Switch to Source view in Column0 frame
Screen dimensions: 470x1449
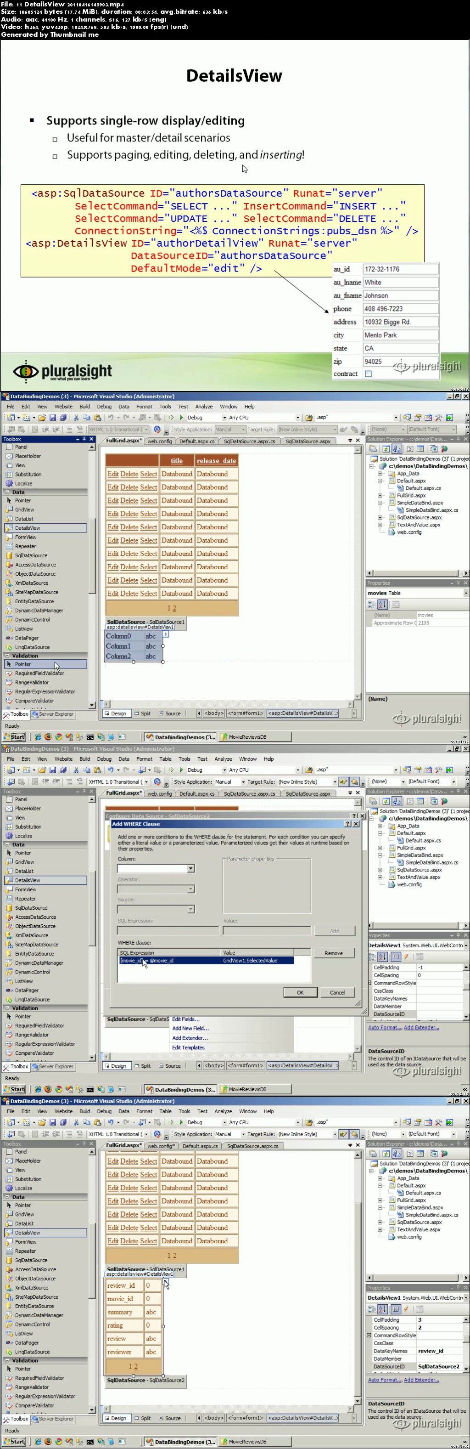coord(170,713)
